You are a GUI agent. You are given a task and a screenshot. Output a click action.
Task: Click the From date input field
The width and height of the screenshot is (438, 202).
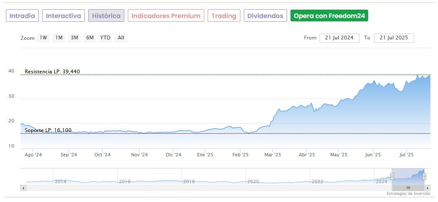tap(339, 38)
